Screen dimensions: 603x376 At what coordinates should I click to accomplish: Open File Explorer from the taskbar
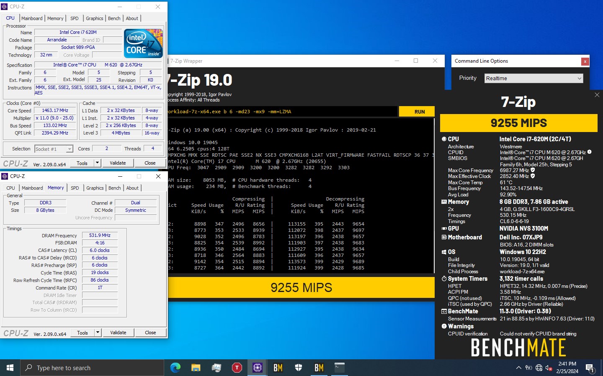[196, 368]
